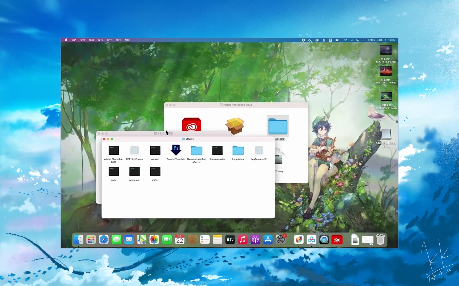Open Contacts from the Dock
The width and height of the screenshot is (459, 286).
(x=192, y=240)
